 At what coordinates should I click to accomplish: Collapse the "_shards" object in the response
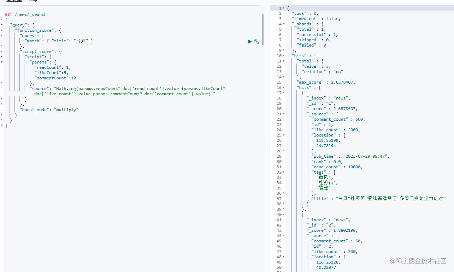[x=283, y=24]
